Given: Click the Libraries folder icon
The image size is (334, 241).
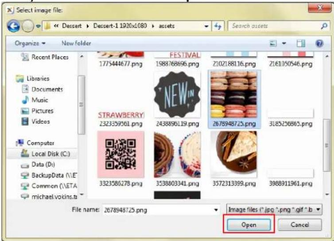Looking at the screenshot, I should 20,79.
